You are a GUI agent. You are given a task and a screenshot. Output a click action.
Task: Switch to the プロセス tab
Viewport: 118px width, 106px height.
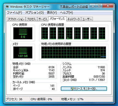(x=31, y=19)
